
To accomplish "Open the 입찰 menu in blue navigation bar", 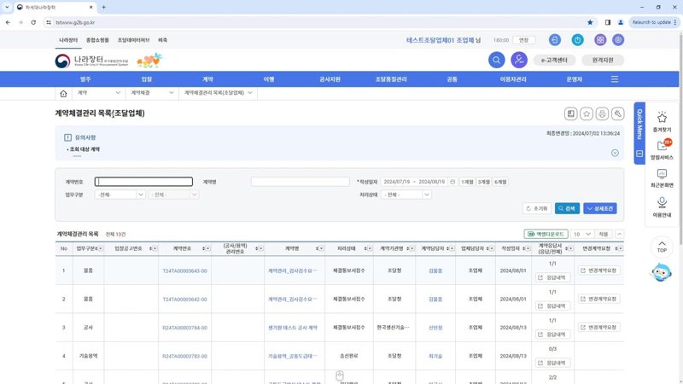I will coord(146,79).
